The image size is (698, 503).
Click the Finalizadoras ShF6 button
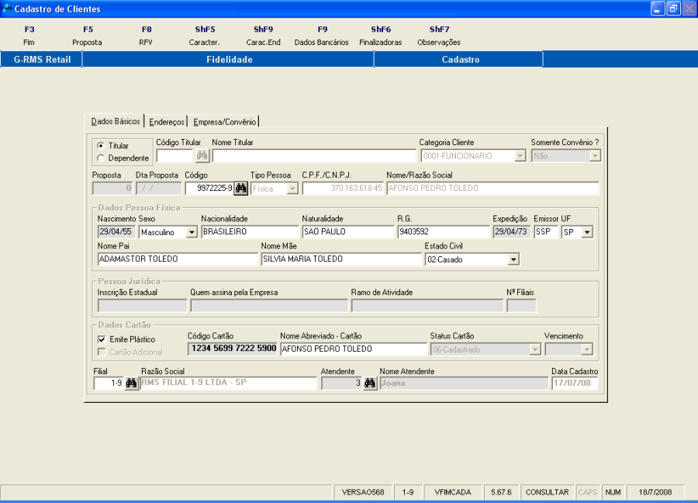point(380,36)
